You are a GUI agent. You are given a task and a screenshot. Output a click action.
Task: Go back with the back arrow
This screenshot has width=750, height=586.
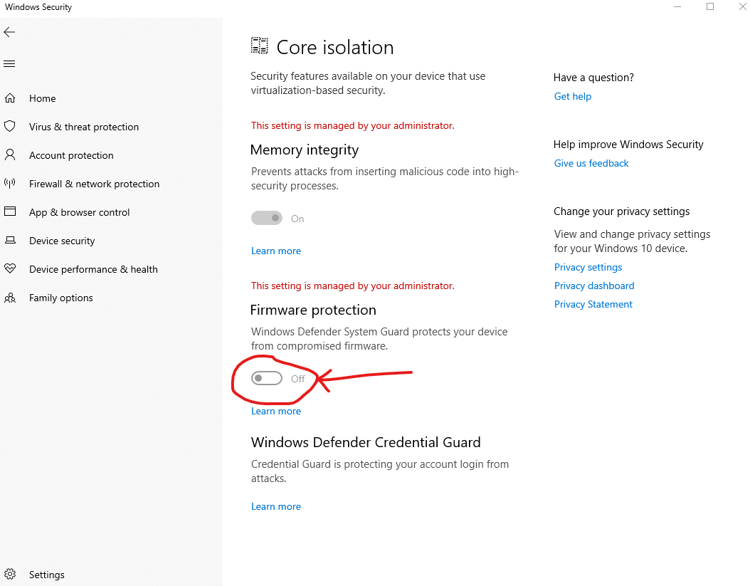(9, 32)
